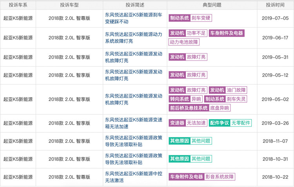Select the date cell 2018-10-22
This screenshot has height=187, width=294.
click(x=275, y=177)
